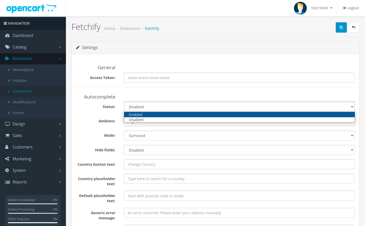365x226 pixels.
Task: Click the Generic error message field
Action: [239, 213]
